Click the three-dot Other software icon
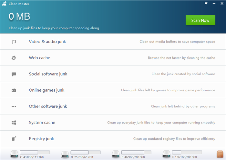 (x=14, y=106)
